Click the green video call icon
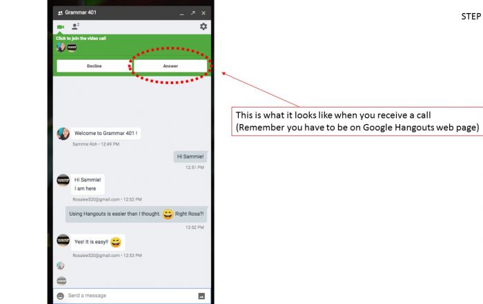This screenshot has height=304, width=483. tap(61, 27)
